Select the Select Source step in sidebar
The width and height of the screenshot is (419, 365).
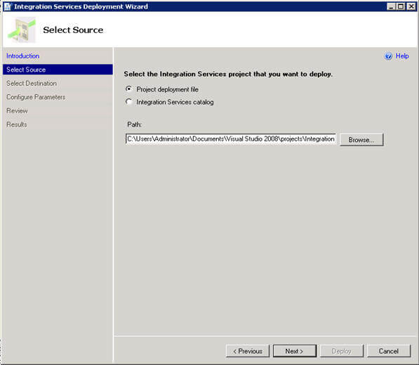58,70
